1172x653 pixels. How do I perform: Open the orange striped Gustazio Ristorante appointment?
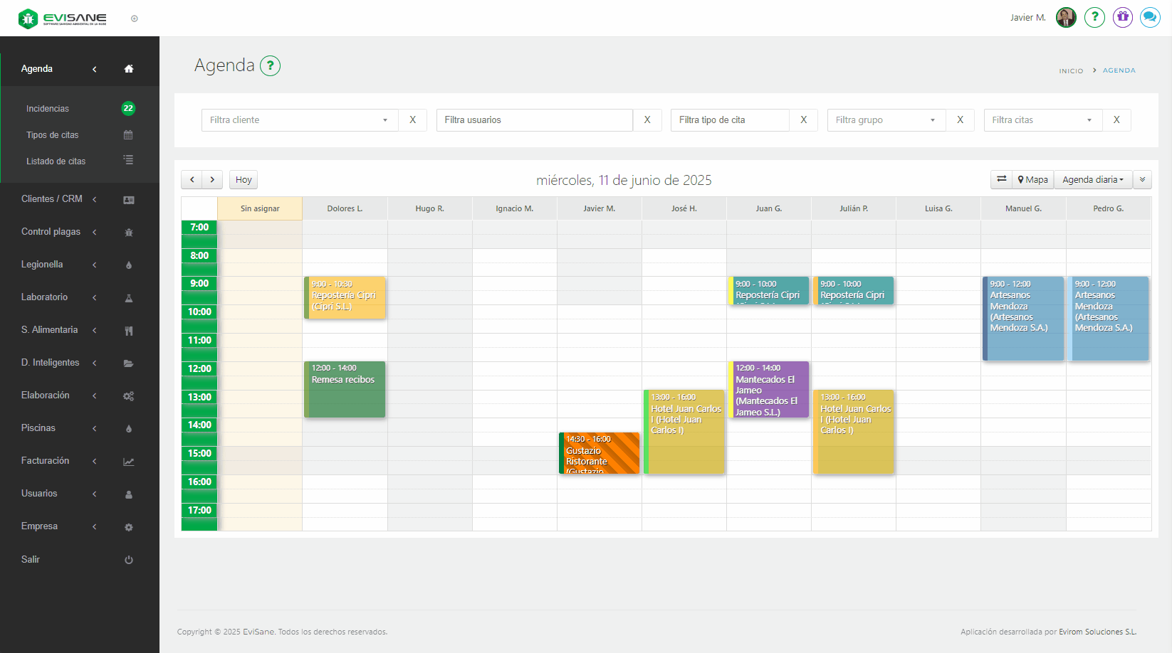pyautogui.click(x=600, y=454)
